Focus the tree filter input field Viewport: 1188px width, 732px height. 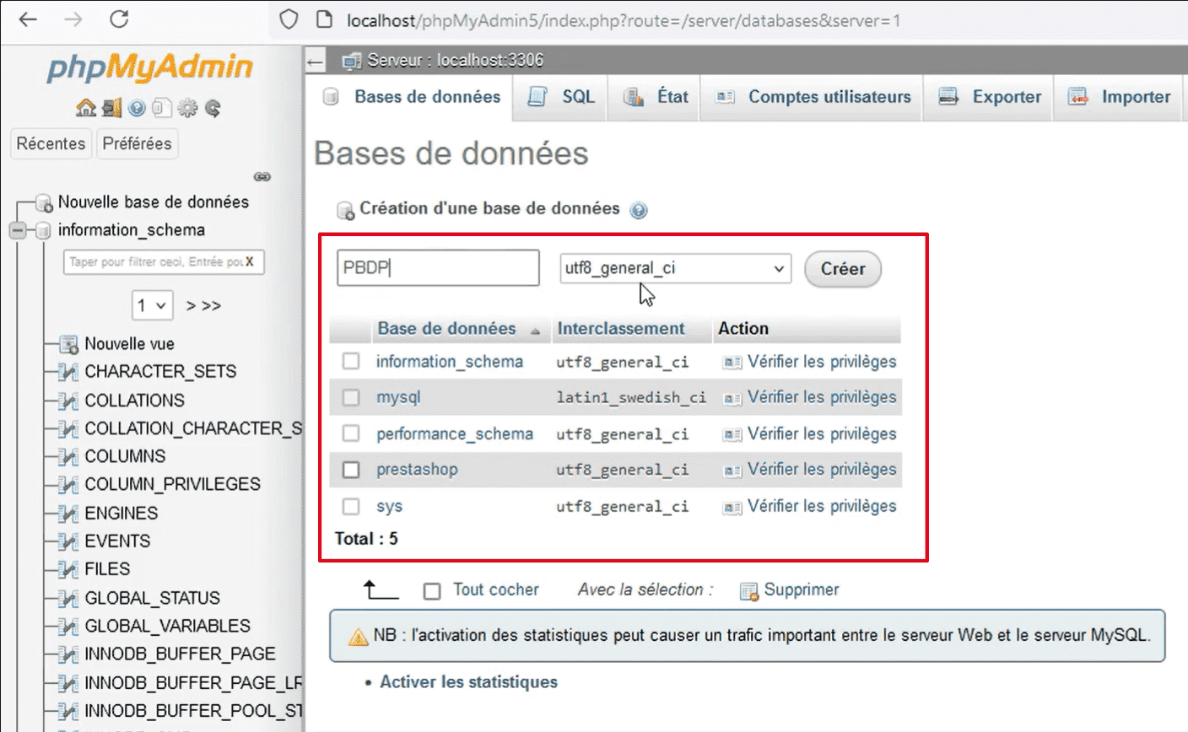click(164, 262)
